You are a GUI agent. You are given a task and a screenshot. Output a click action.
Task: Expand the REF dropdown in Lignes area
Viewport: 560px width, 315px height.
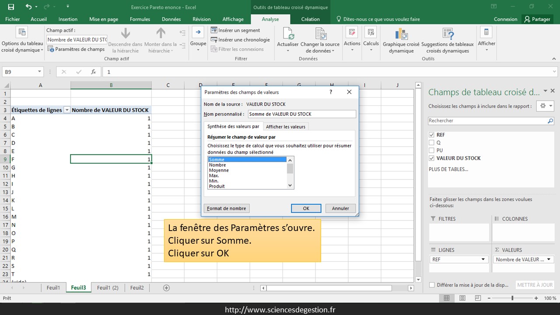pyautogui.click(x=483, y=259)
